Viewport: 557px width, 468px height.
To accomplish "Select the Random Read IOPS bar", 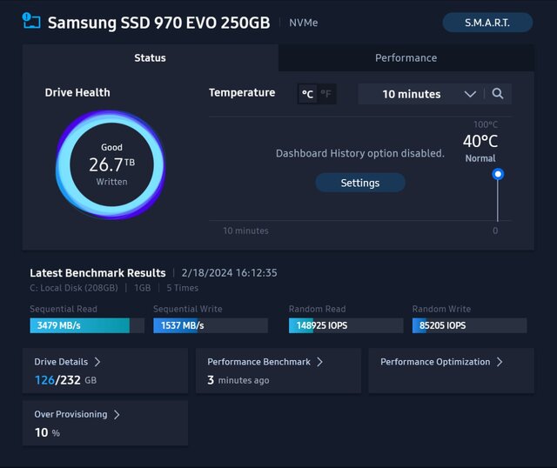I will click(x=346, y=325).
